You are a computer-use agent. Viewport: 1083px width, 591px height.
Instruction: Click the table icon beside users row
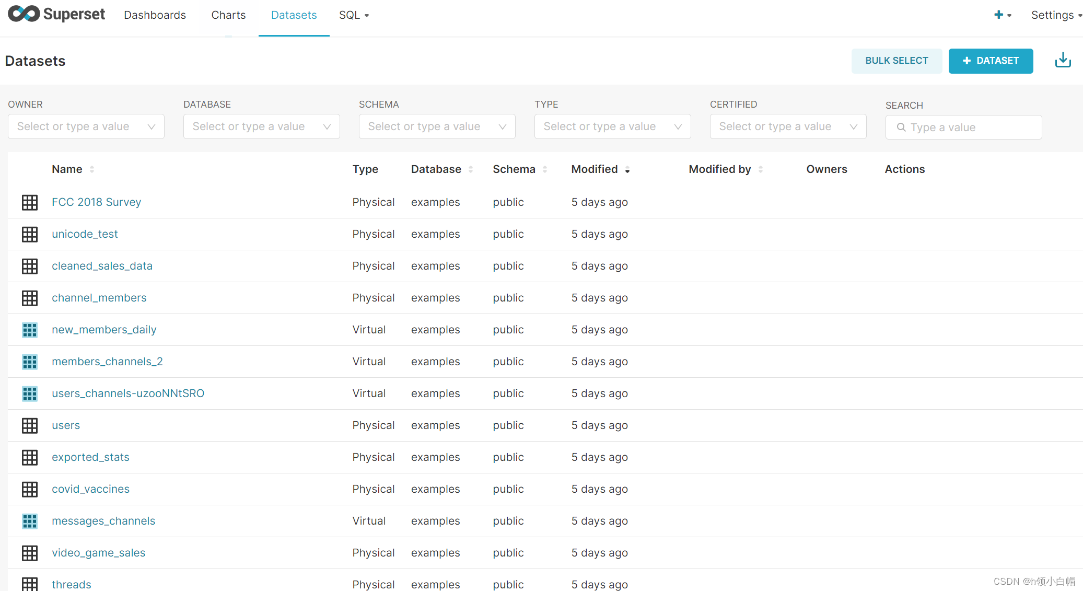[30, 425]
